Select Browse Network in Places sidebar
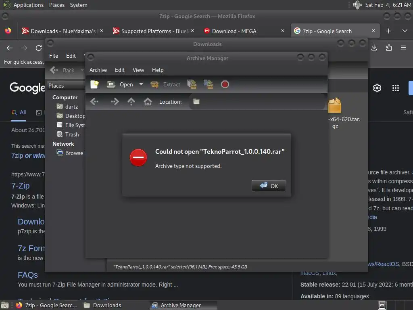 click(71, 153)
